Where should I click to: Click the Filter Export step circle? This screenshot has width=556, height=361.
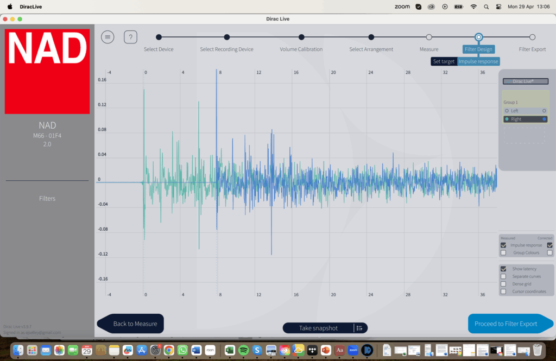[x=532, y=37]
